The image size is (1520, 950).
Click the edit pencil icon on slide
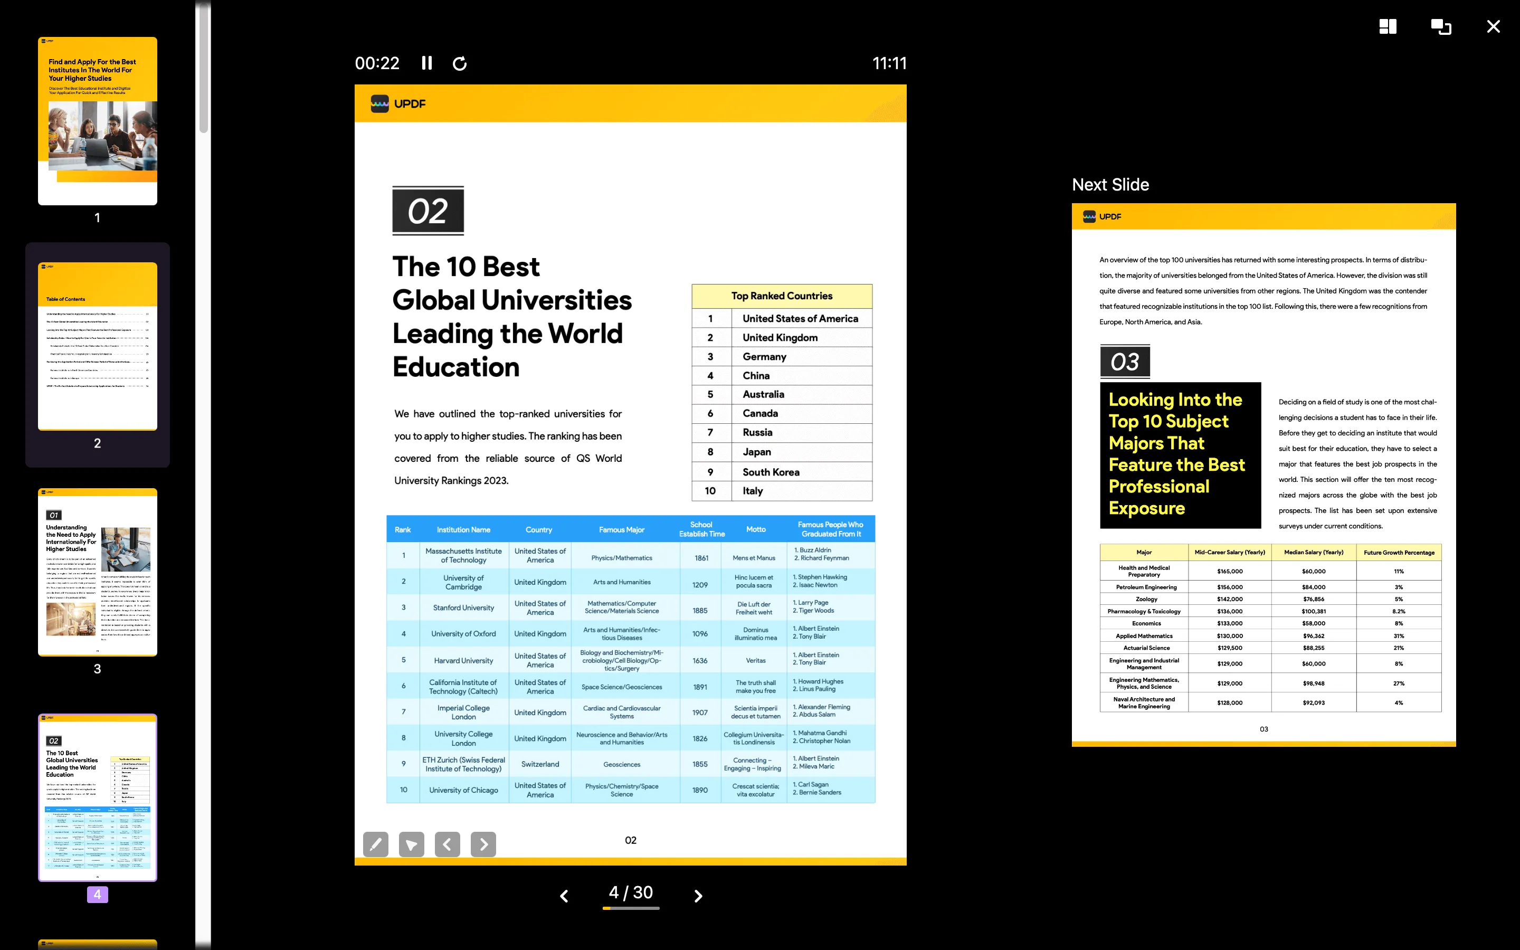click(375, 844)
